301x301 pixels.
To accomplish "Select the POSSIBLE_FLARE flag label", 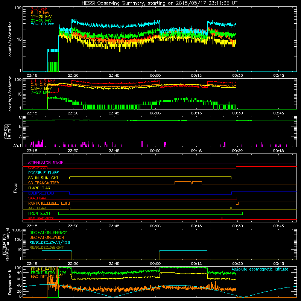I will click(43, 173).
